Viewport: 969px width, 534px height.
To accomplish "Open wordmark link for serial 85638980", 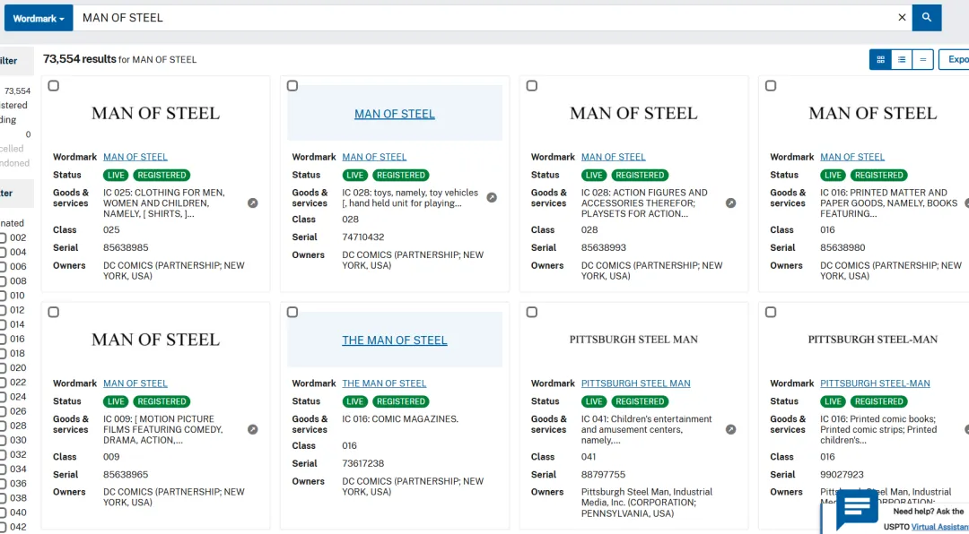I will click(x=852, y=157).
